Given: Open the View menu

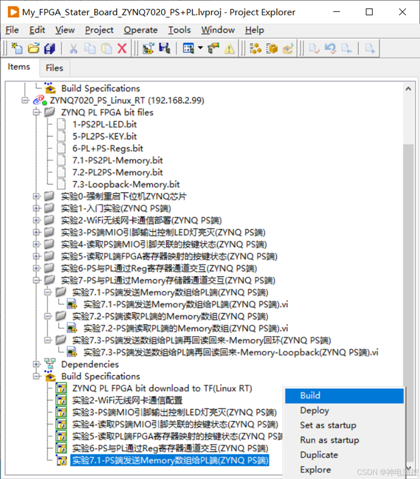Looking at the screenshot, I should [65, 30].
